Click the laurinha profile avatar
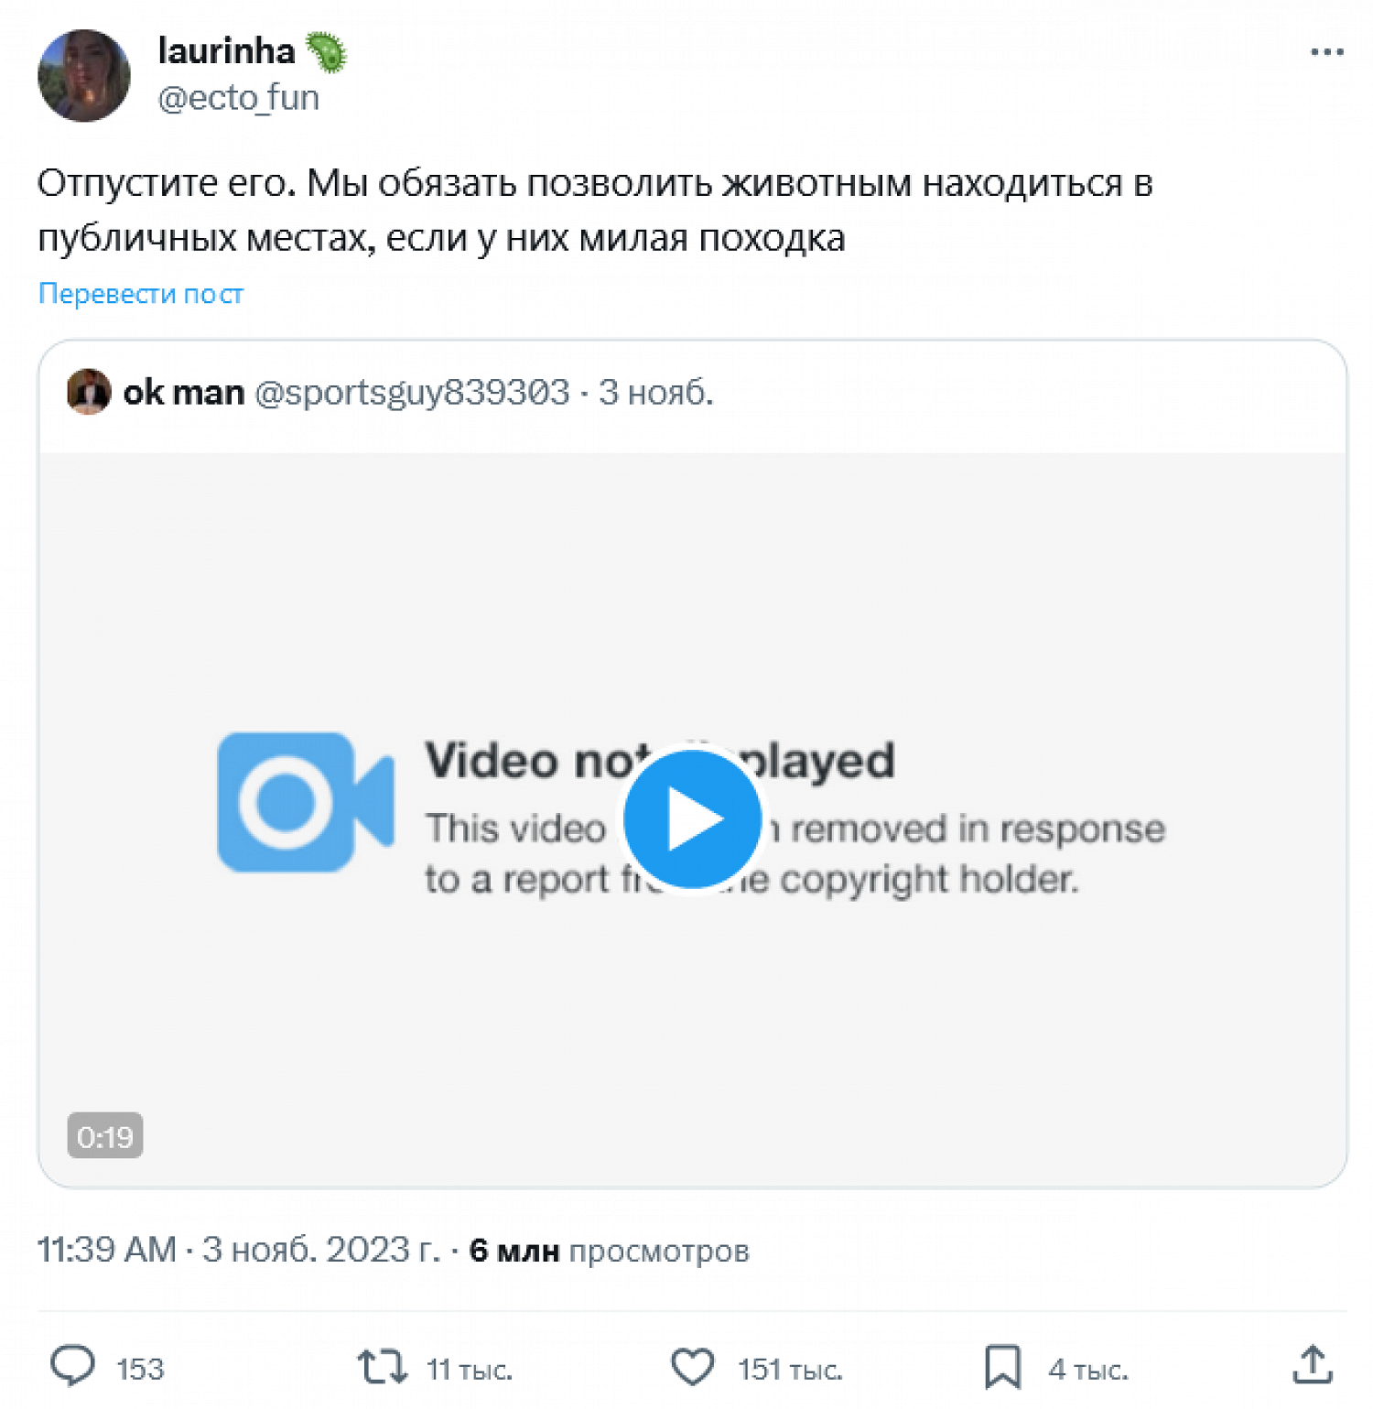The width and height of the screenshot is (1373, 1409). coord(84,76)
